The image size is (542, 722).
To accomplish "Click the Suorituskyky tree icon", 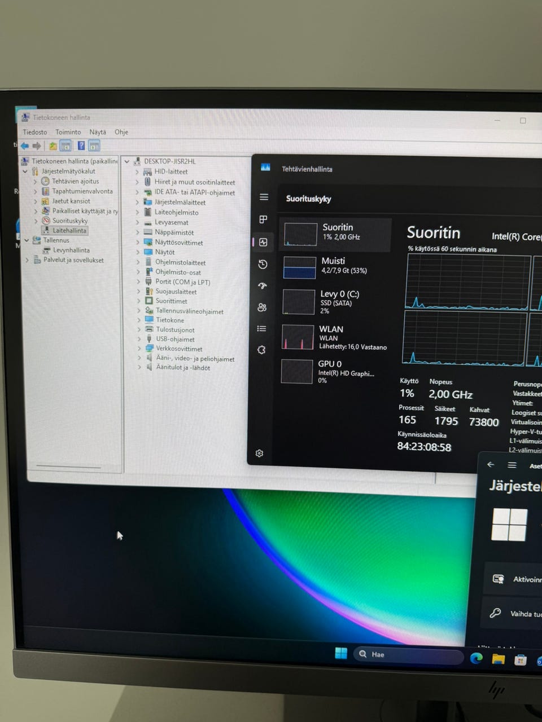I will point(46,221).
